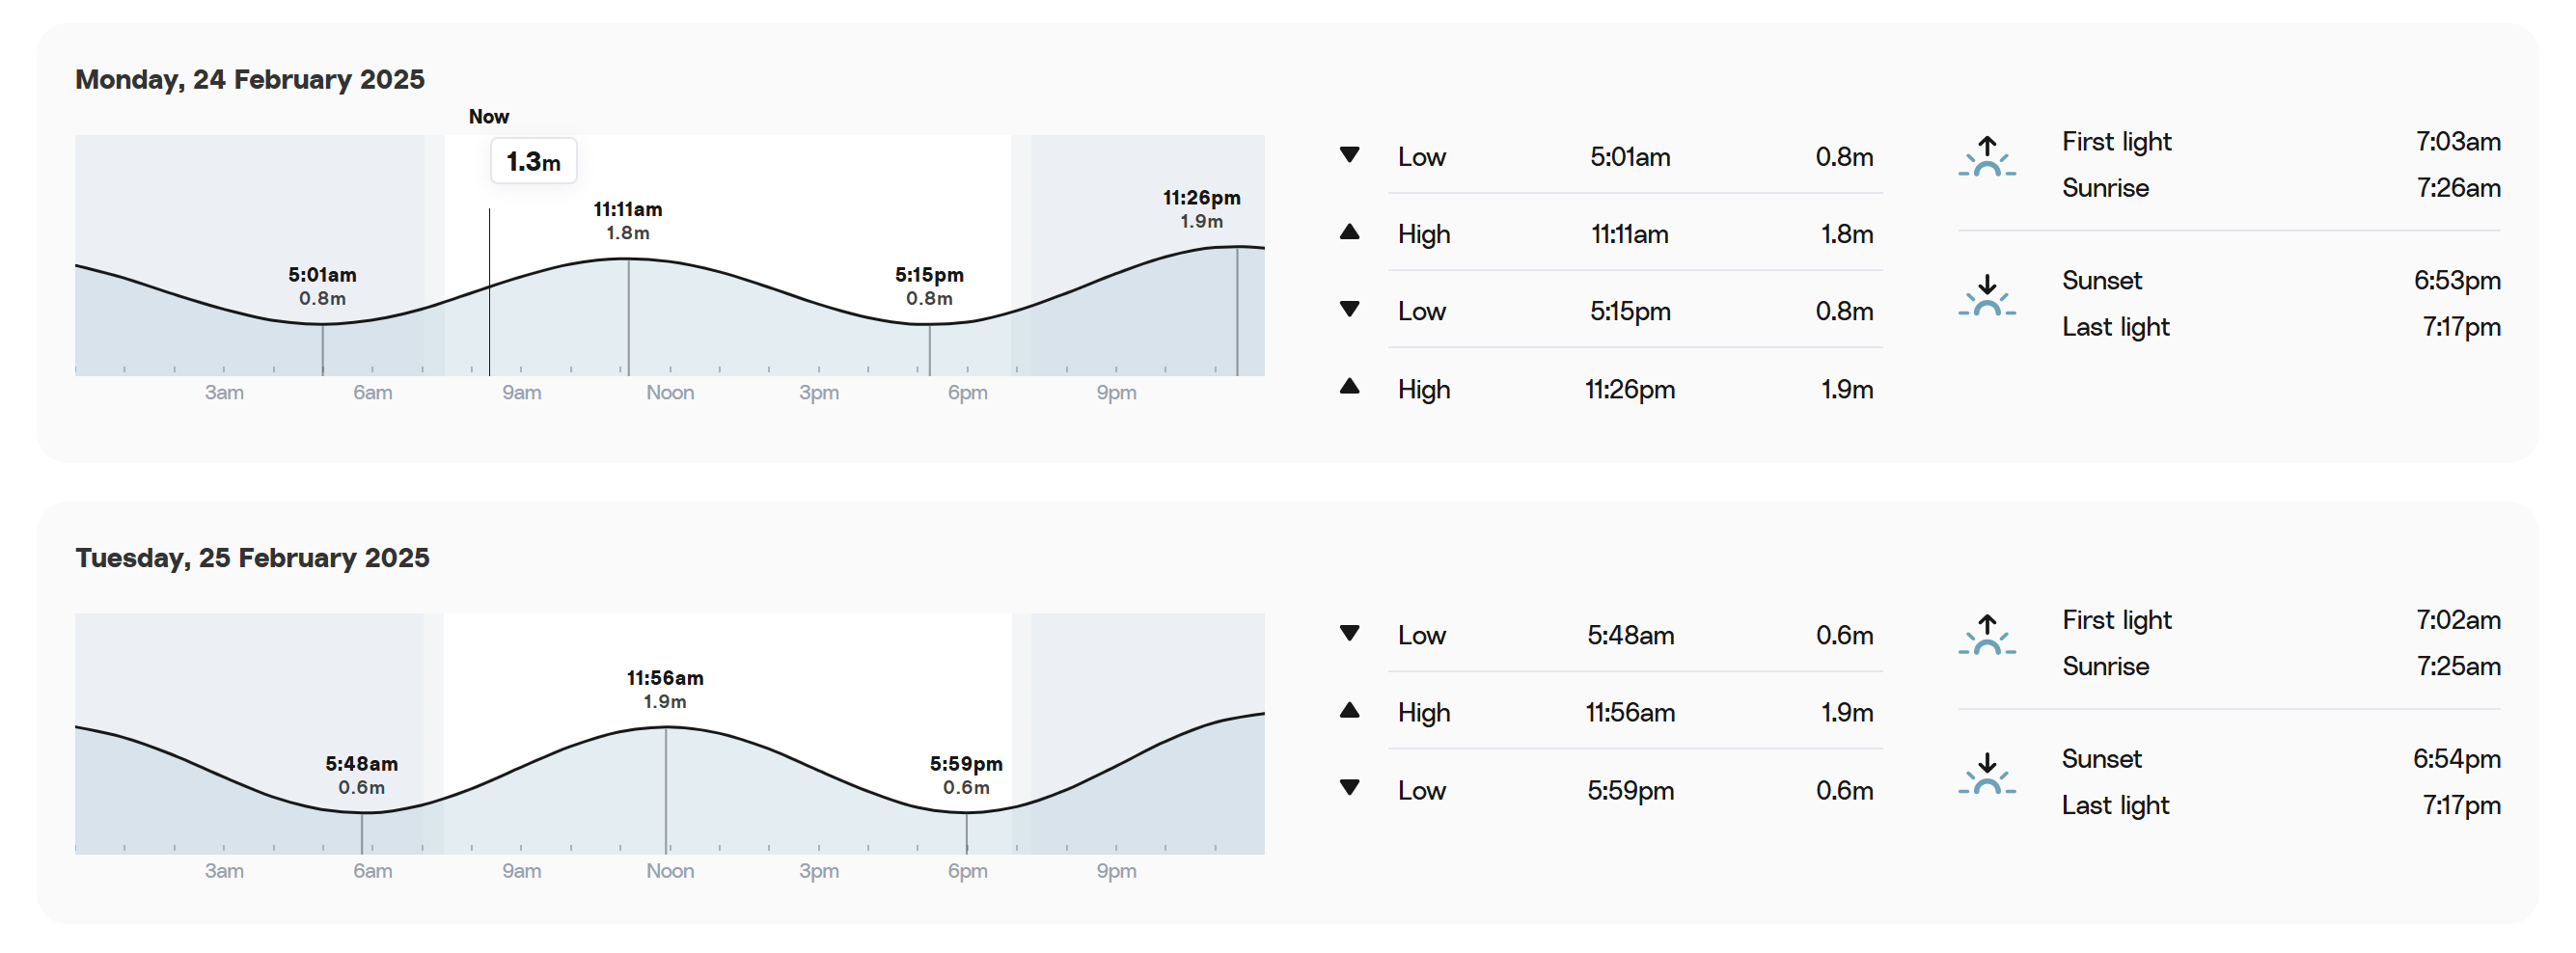Image resolution: width=2576 pixels, height=953 pixels.
Task: Click the Monday, 24 February 2025 heading
Action: click(x=250, y=79)
